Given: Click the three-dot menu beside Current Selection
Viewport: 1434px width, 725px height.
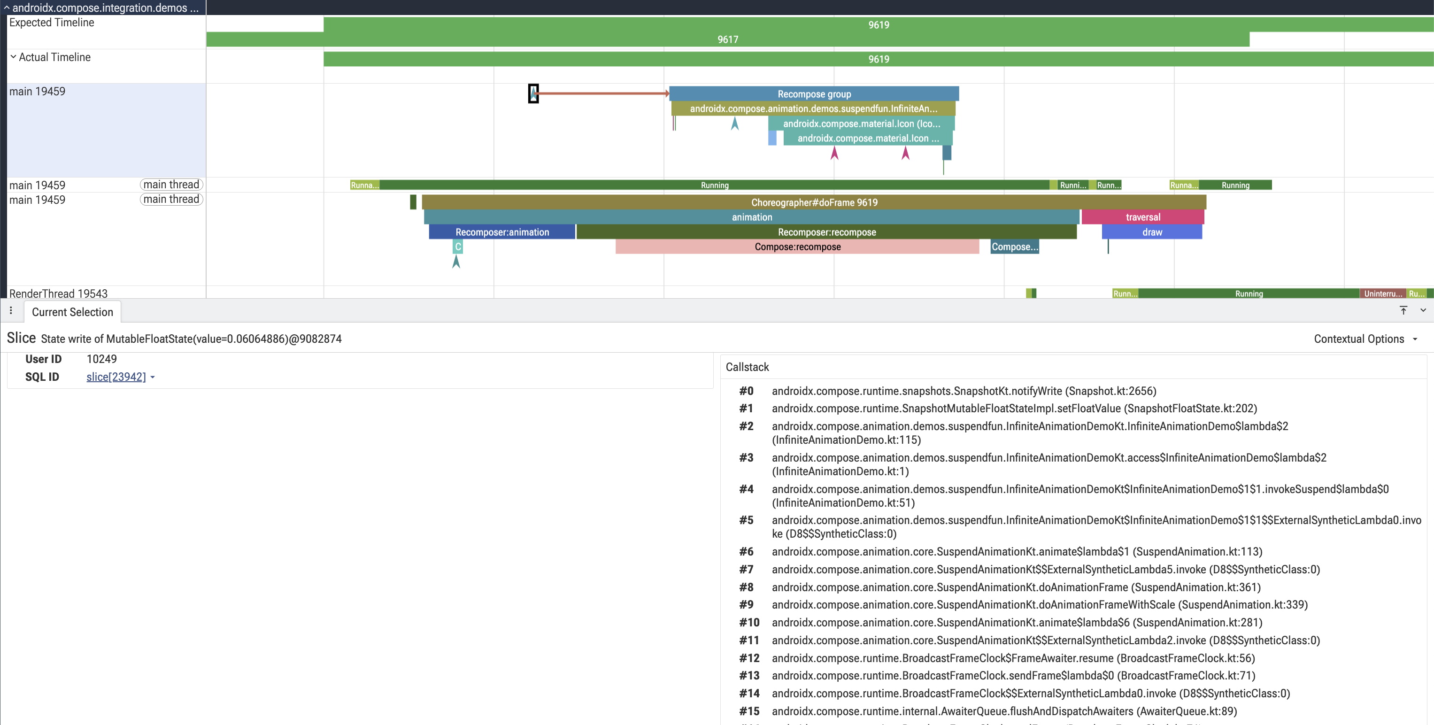Looking at the screenshot, I should point(11,311).
